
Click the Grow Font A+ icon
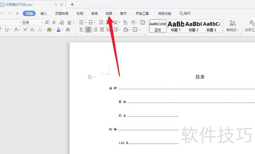pos(47,22)
